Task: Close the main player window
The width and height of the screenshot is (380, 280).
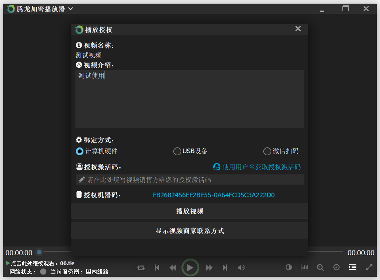Action: pos(366,9)
